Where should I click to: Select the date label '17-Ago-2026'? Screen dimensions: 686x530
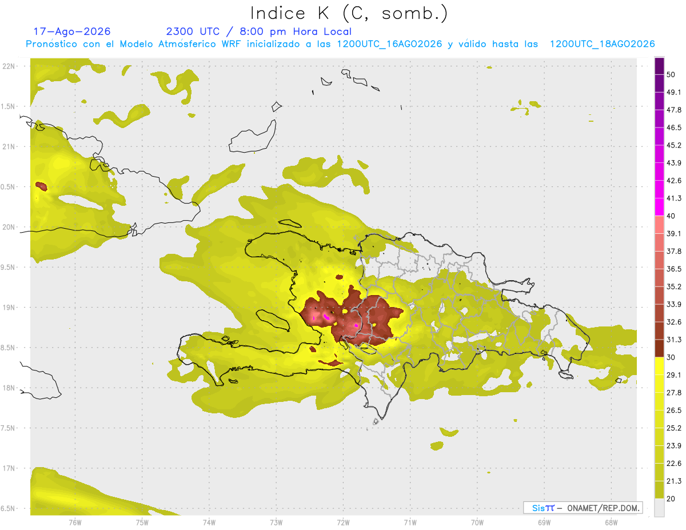(72, 31)
